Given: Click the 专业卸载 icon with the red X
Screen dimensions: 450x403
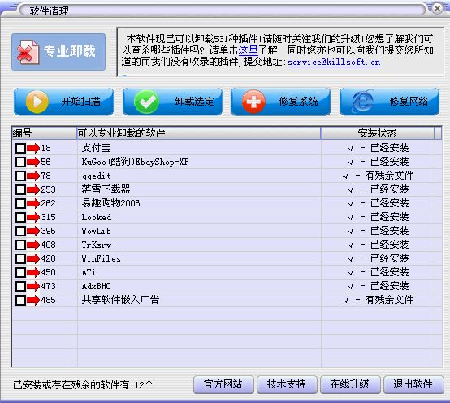Looking at the screenshot, I should [x=28, y=52].
